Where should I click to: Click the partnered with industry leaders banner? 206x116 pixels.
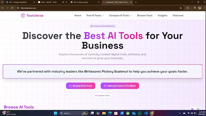(x=102, y=71)
